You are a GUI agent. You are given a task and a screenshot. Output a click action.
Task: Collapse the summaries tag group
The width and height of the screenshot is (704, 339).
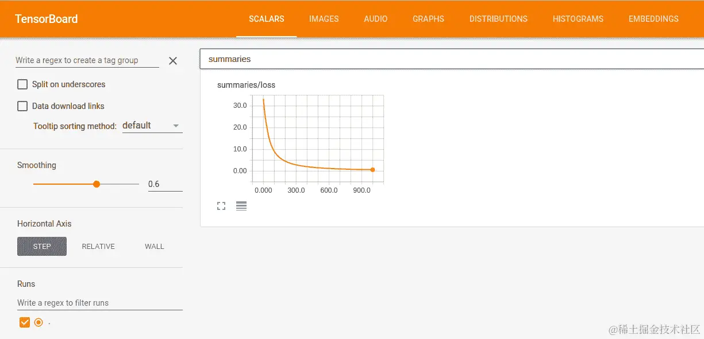pyautogui.click(x=452, y=59)
